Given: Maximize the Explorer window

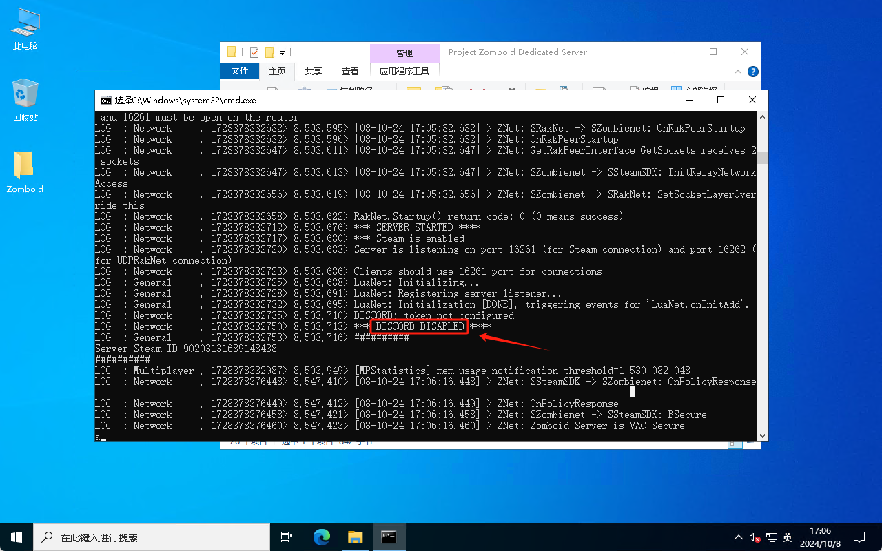Looking at the screenshot, I should (713, 52).
